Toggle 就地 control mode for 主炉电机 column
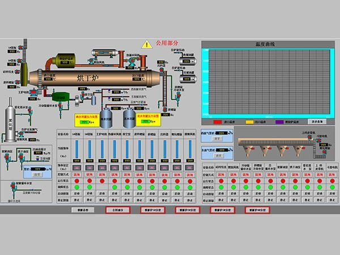340x255 pixels. pyautogui.click(x=102, y=175)
